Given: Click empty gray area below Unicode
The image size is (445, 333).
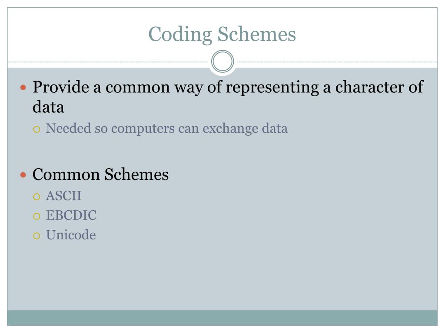Looking at the screenshot, I should [x=222, y=274].
